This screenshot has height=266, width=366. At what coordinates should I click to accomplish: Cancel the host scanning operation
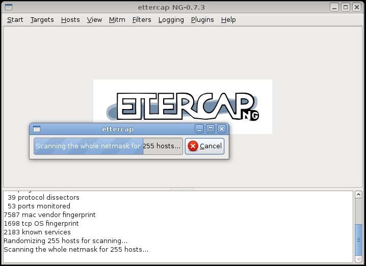click(204, 146)
